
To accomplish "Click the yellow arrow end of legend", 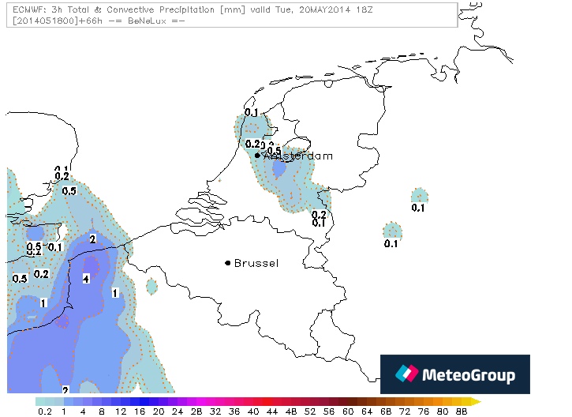I will tap(475, 401).
